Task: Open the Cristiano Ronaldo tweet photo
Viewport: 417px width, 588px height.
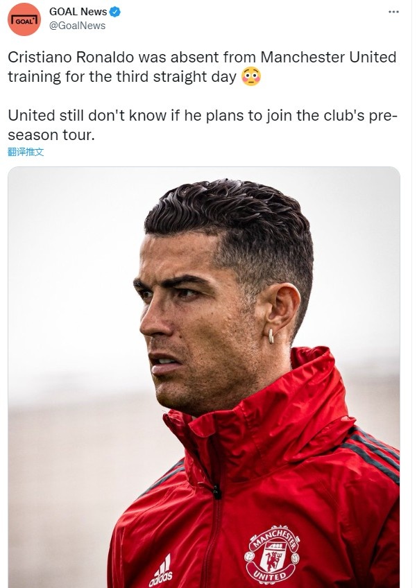Action: click(204, 377)
